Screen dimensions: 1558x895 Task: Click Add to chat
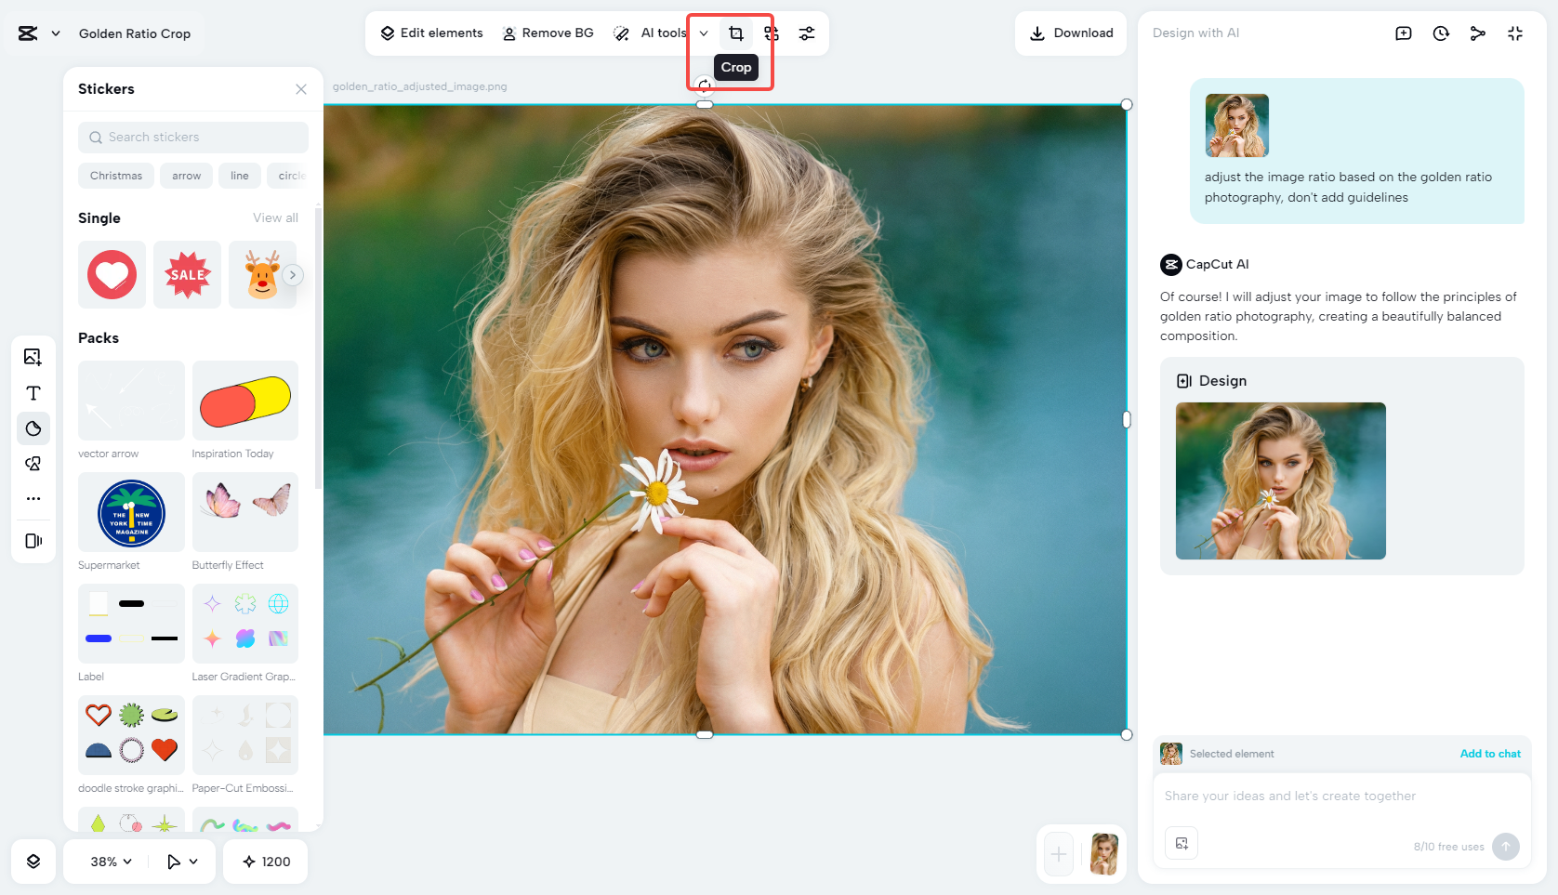[x=1490, y=754]
